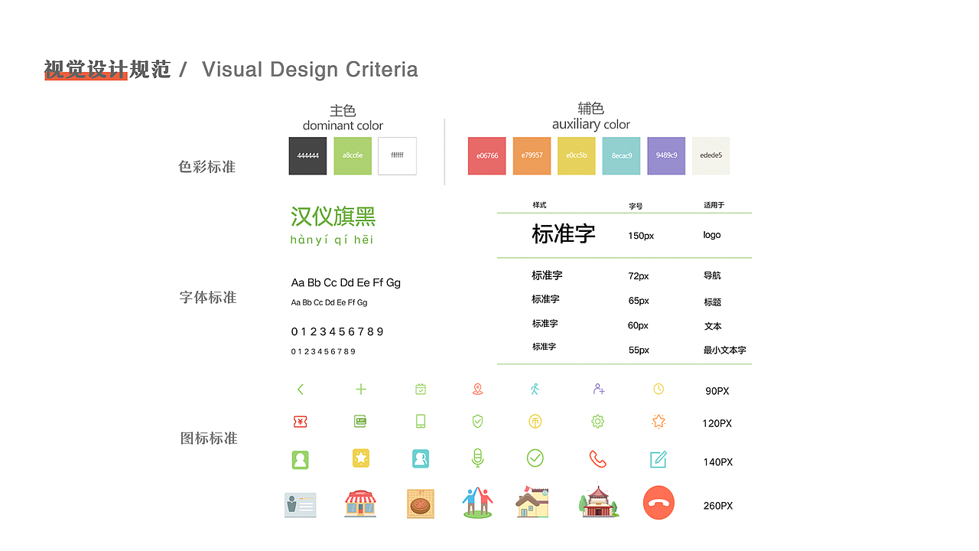Click the green back chevron icon

click(x=300, y=390)
